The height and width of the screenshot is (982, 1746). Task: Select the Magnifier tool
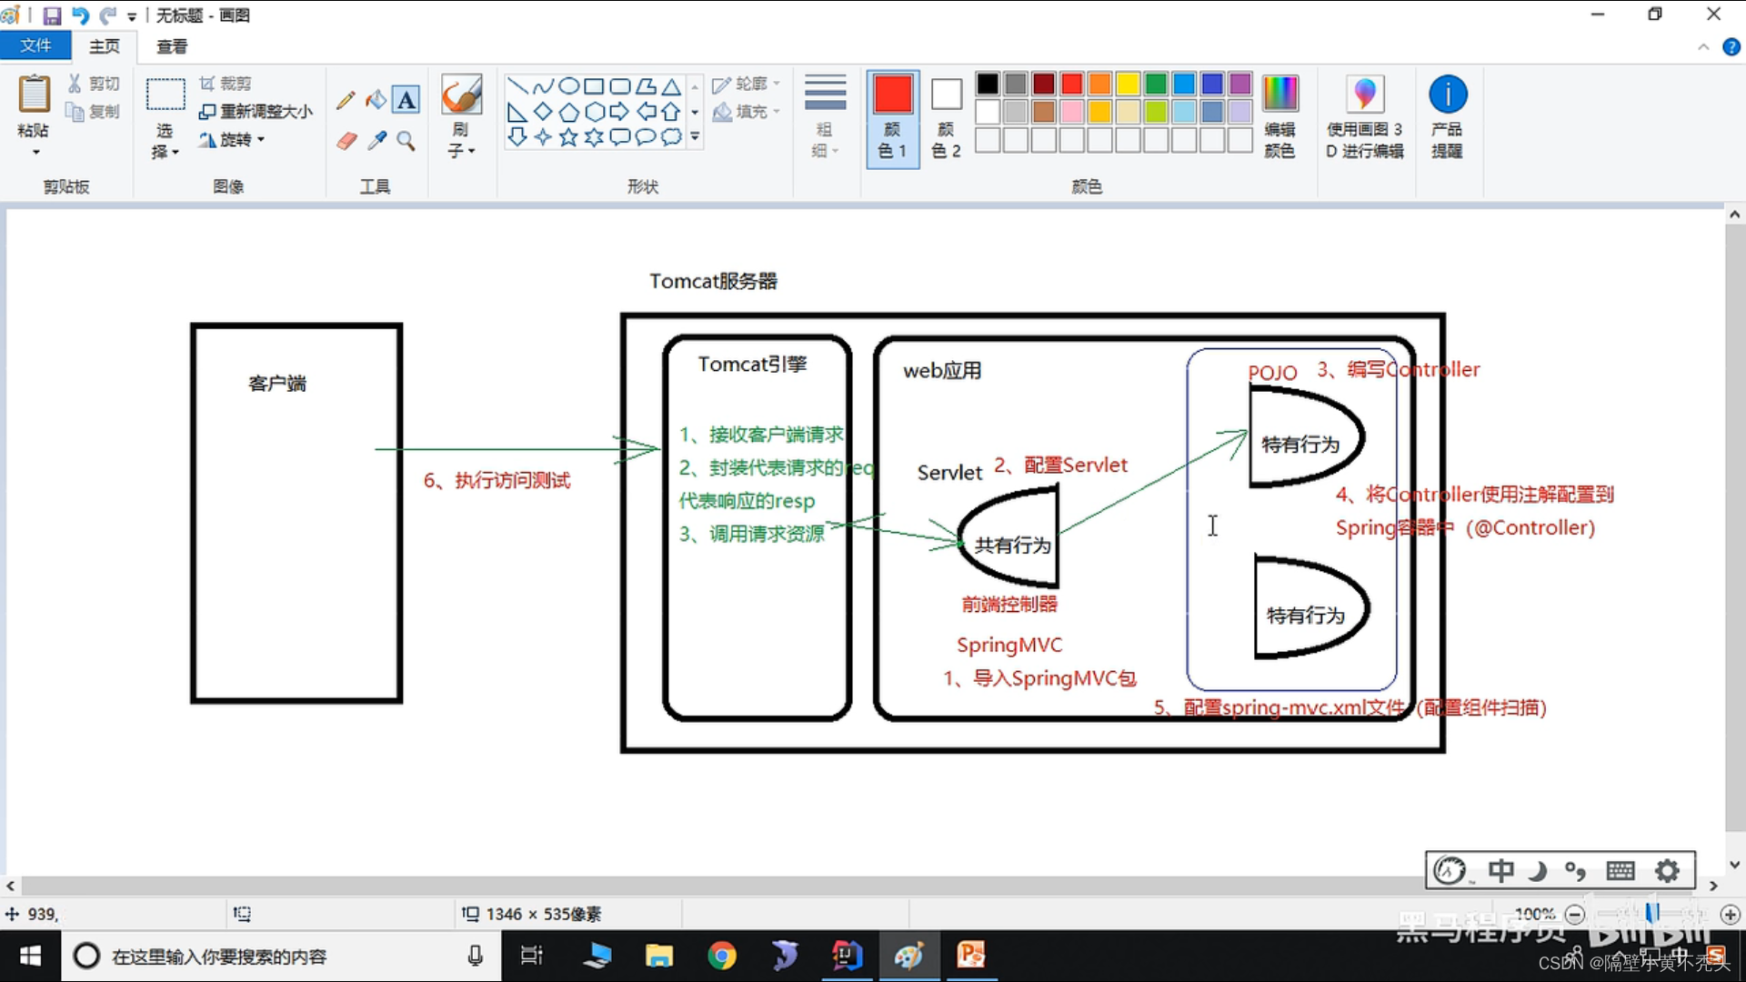click(406, 141)
